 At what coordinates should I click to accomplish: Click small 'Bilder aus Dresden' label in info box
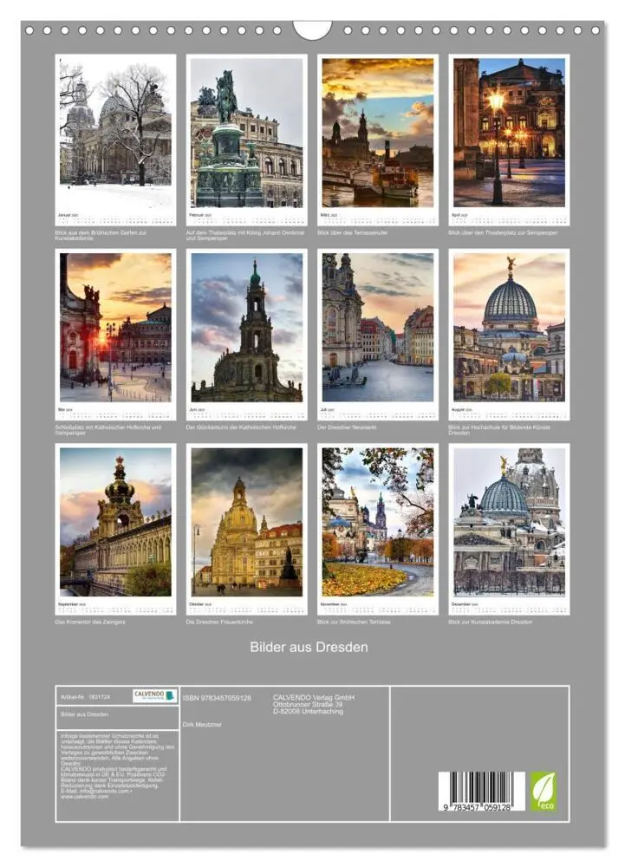84,714
